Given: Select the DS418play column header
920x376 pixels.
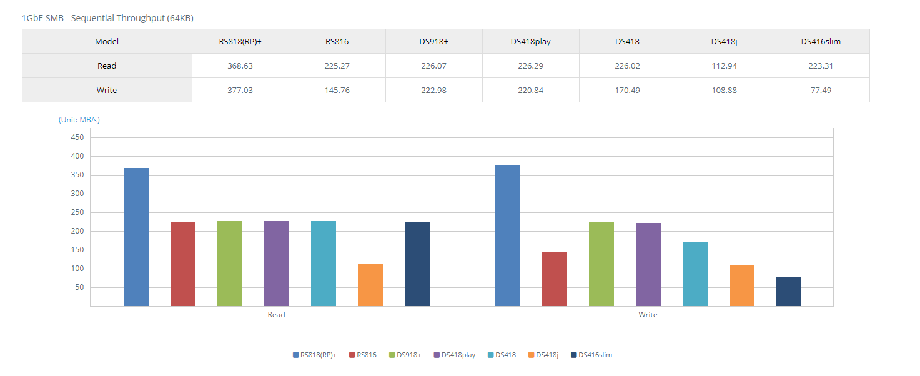Looking at the screenshot, I should click(x=531, y=42).
